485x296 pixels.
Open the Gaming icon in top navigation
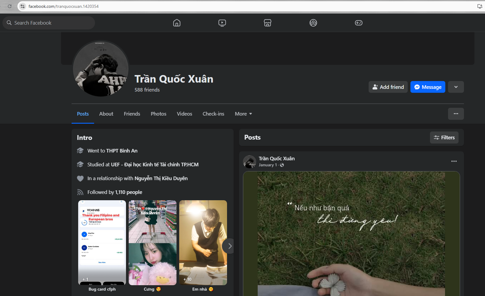[x=359, y=23]
